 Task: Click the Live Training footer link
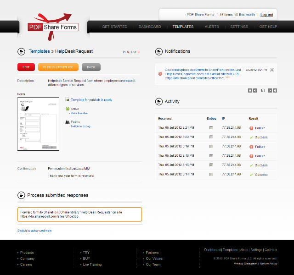tap(92, 264)
